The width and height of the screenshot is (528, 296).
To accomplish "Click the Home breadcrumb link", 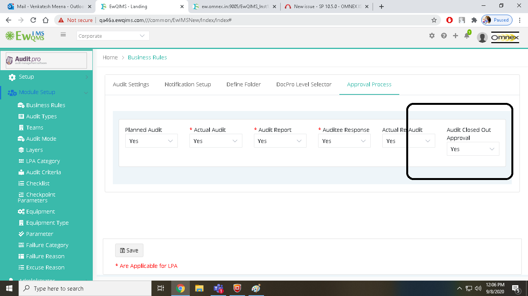I will click(x=110, y=57).
